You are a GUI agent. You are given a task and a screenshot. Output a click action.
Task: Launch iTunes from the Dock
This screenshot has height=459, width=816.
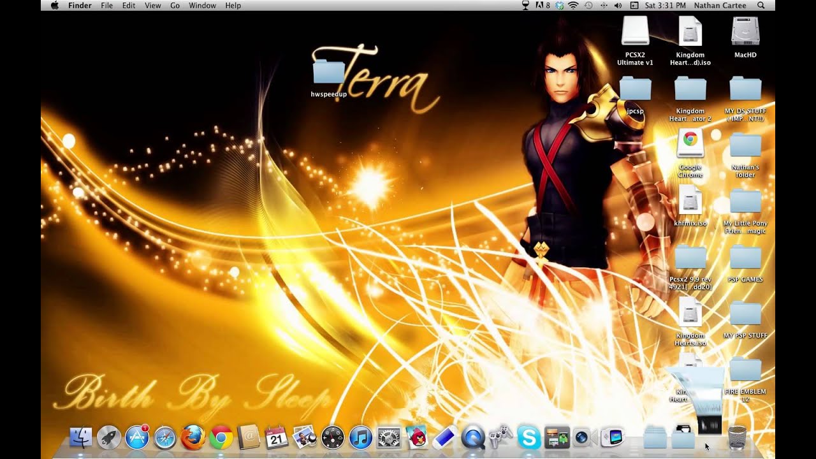(x=361, y=437)
